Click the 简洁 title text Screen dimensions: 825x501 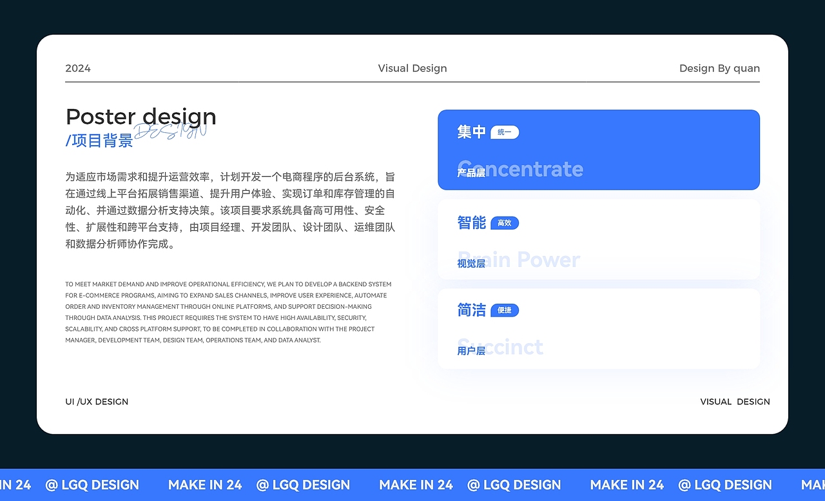pyautogui.click(x=471, y=310)
